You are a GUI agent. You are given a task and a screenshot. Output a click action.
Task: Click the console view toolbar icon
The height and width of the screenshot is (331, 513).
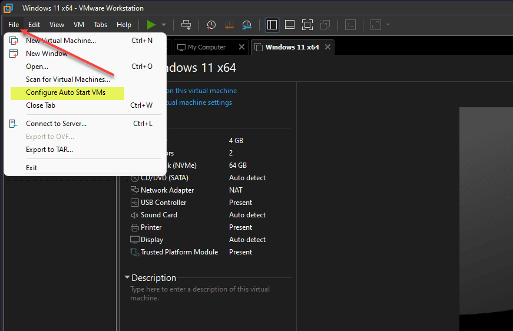350,25
